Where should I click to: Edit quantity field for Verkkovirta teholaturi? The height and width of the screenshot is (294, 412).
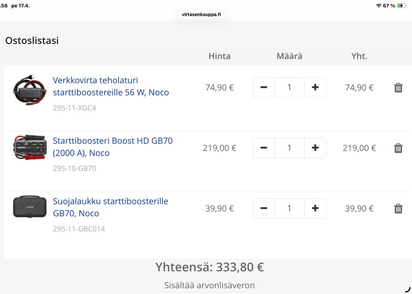[x=289, y=88]
